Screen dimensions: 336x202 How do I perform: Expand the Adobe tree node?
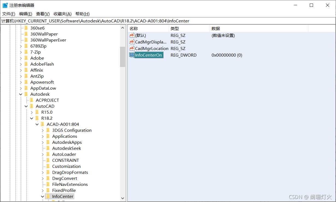(21, 58)
